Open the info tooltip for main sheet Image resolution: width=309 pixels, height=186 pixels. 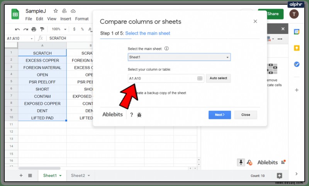tap(166, 48)
